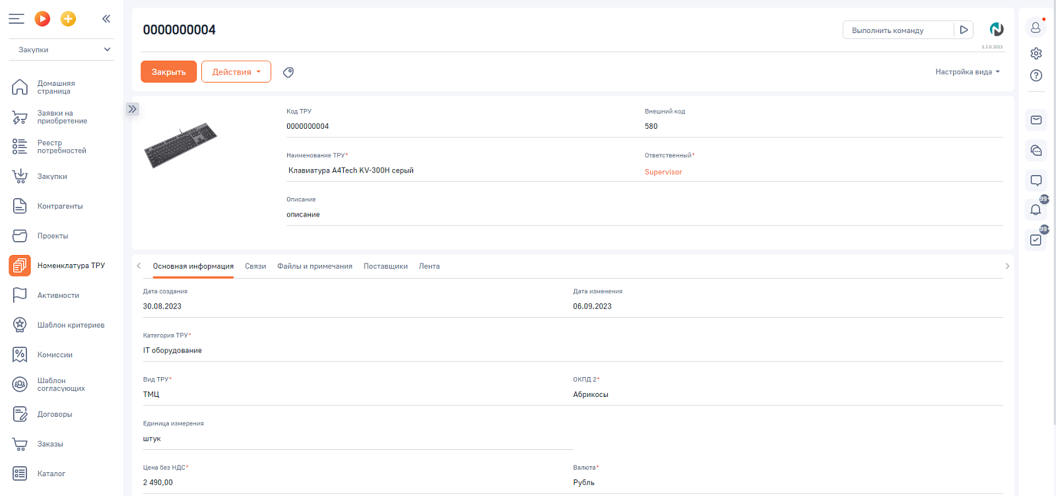The image size is (1056, 496).
Task: Open system settings gear icon
Action: click(1036, 53)
